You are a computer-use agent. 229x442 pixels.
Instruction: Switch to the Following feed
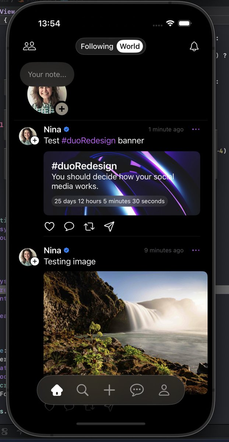click(x=97, y=46)
